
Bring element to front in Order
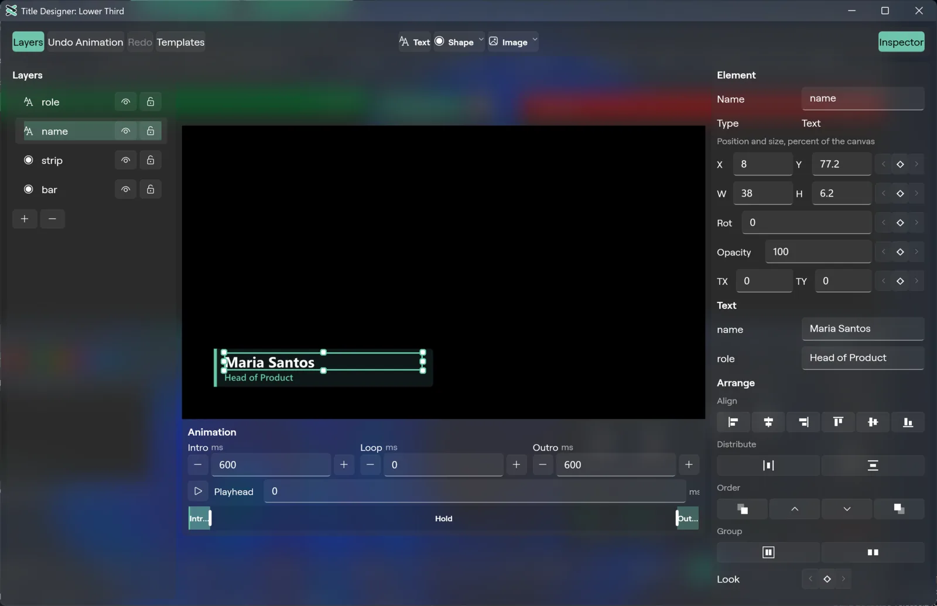click(x=742, y=509)
